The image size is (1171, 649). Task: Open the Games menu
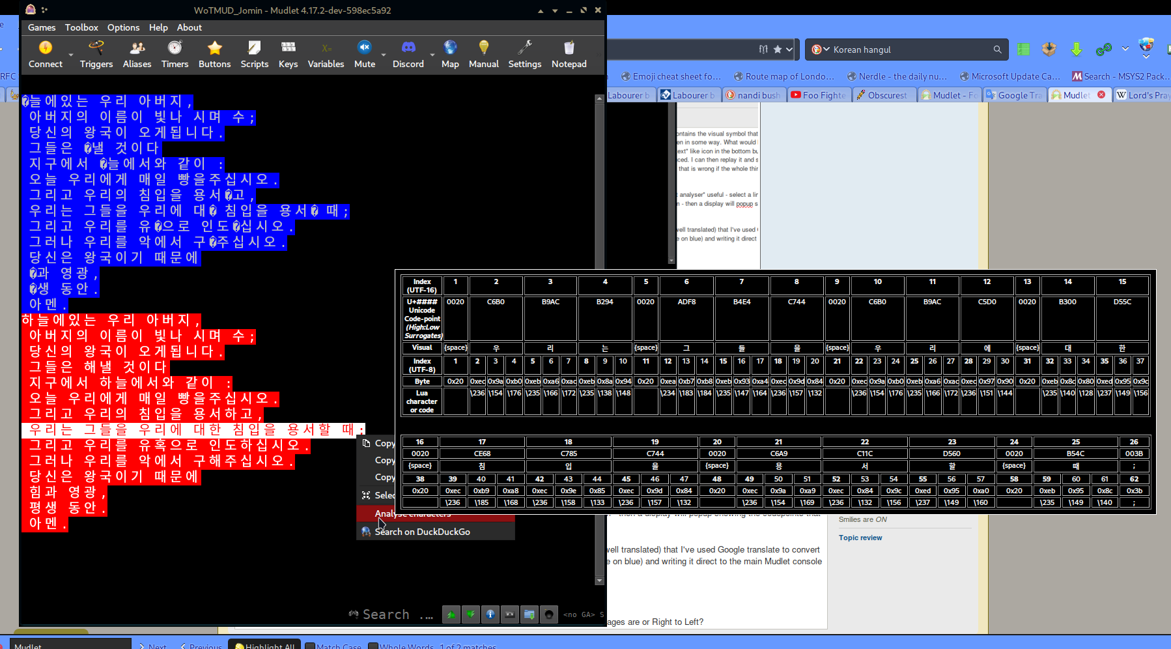pos(42,27)
